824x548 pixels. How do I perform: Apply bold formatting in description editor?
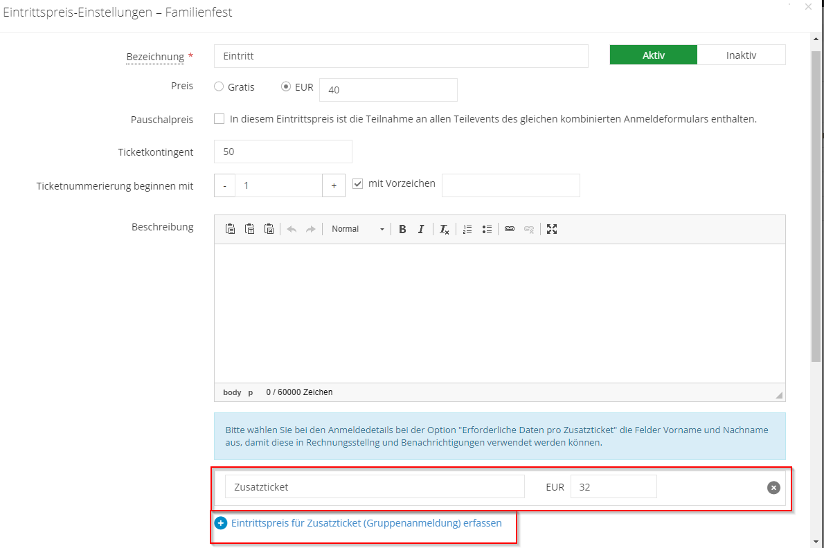click(402, 229)
